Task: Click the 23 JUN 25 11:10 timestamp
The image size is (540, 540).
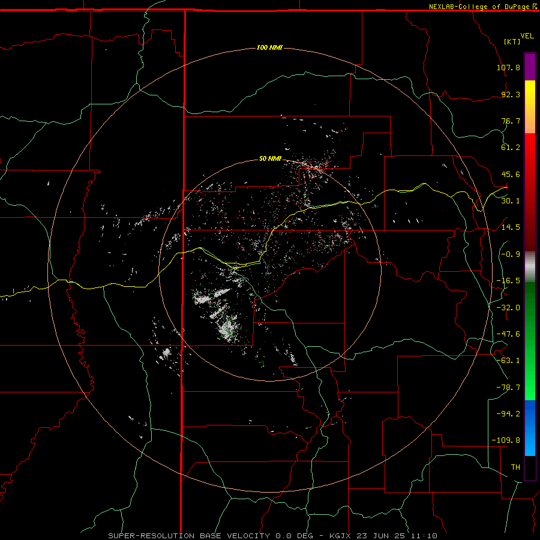Action: click(397, 536)
